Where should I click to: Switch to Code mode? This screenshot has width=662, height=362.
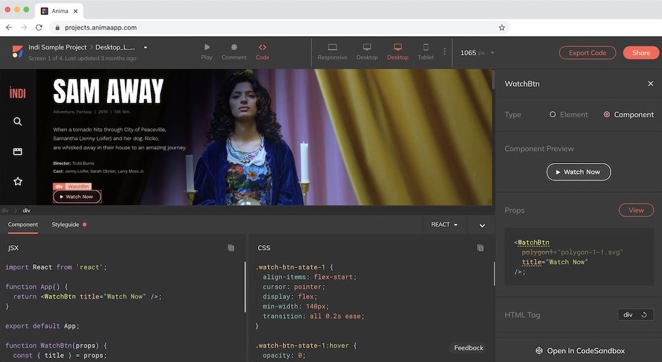tap(262, 48)
